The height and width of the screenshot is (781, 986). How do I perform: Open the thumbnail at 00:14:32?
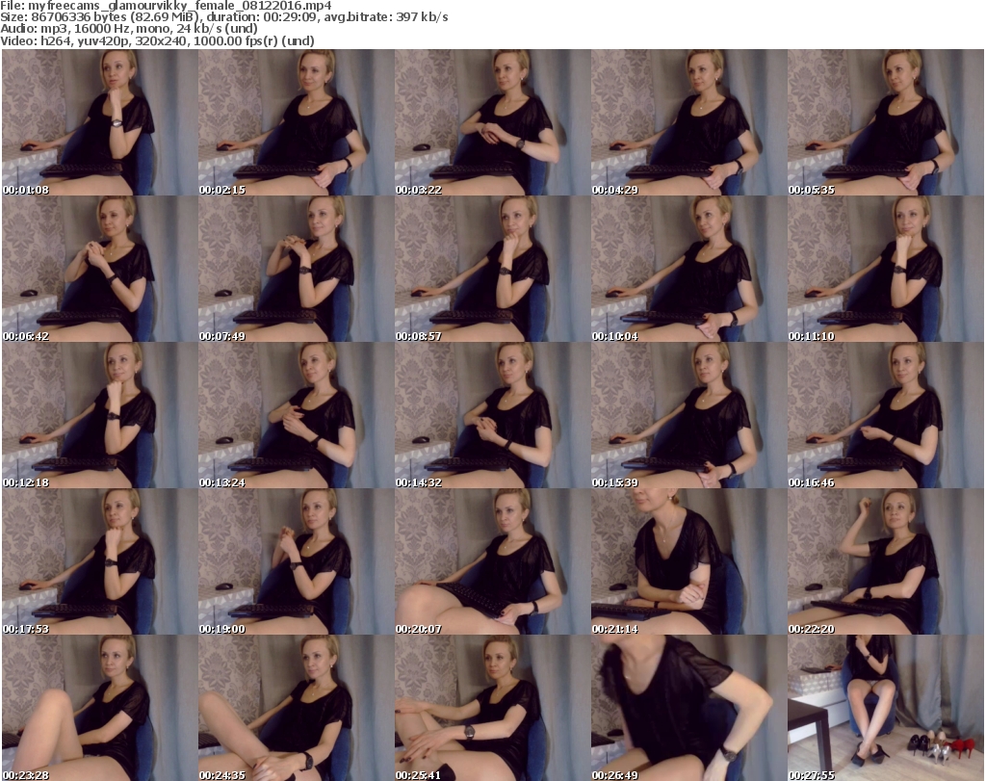tap(492, 415)
